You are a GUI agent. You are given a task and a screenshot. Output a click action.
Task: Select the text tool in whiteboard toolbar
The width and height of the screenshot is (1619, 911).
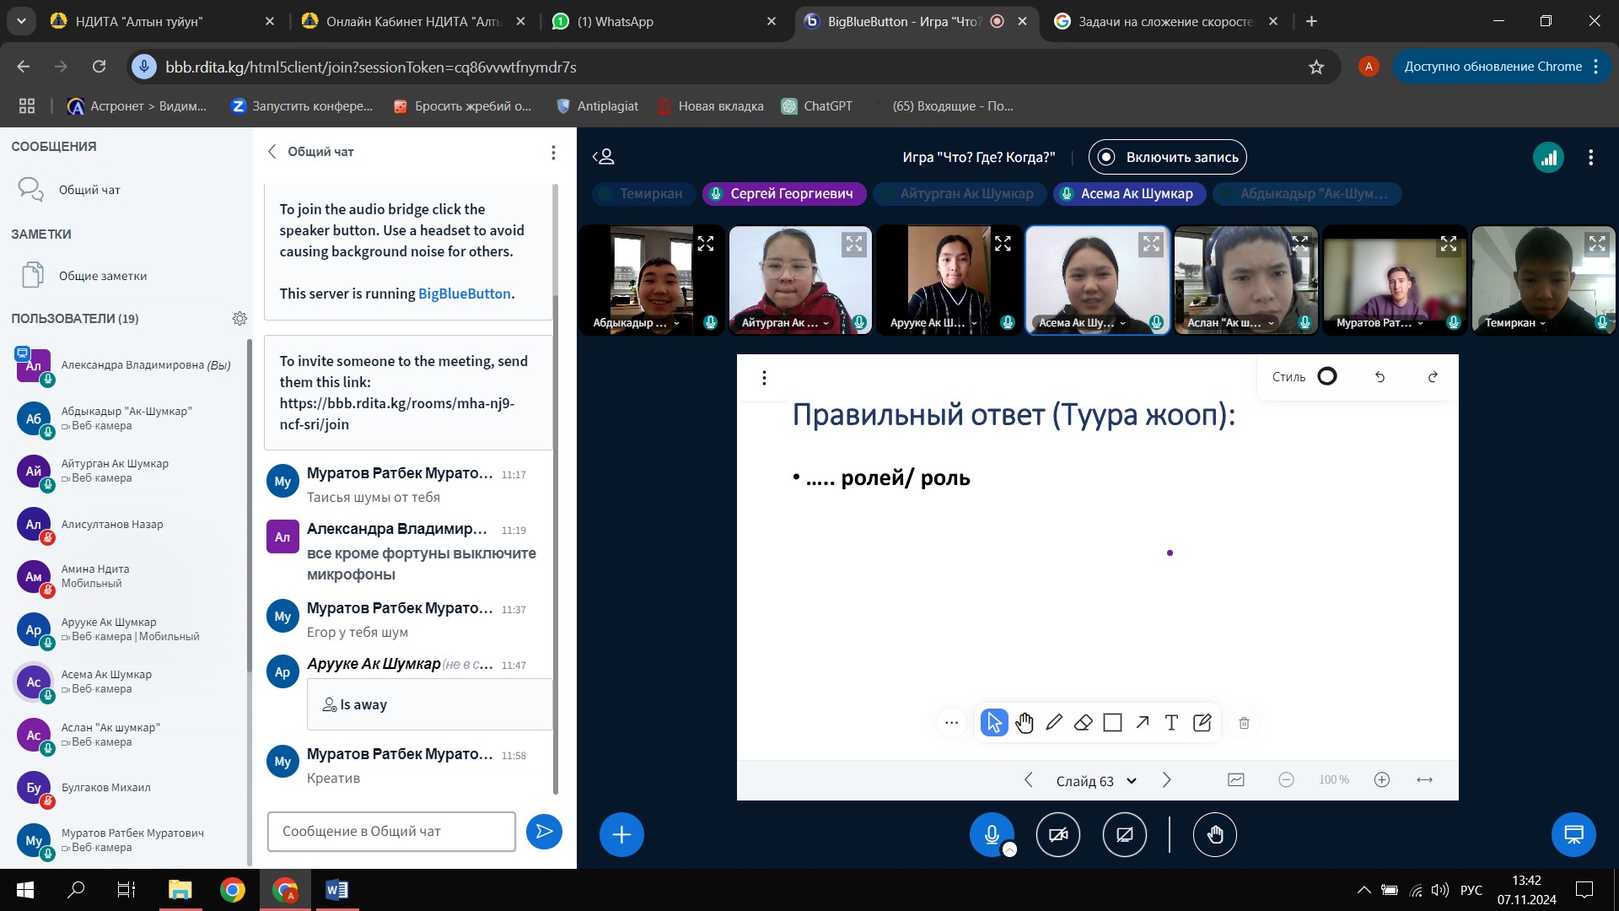click(1171, 723)
